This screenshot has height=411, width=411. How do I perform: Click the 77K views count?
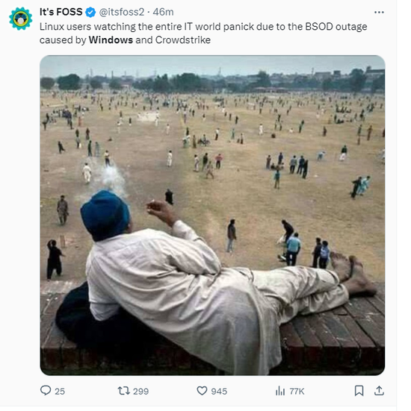(x=297, y=392)
